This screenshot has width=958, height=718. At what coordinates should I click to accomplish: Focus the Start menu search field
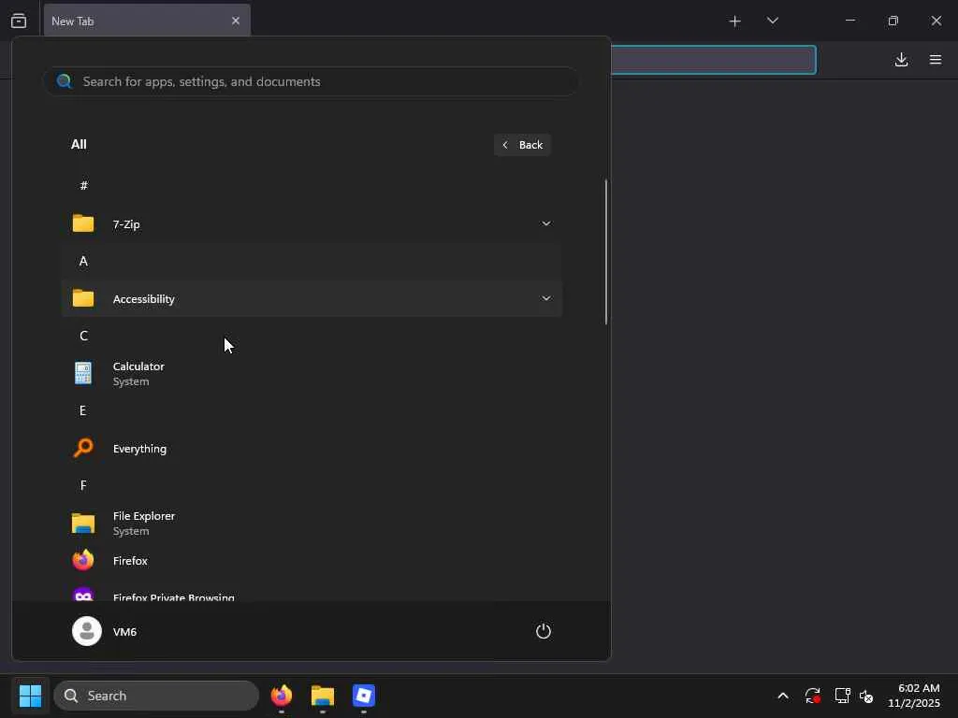point(311,81)
